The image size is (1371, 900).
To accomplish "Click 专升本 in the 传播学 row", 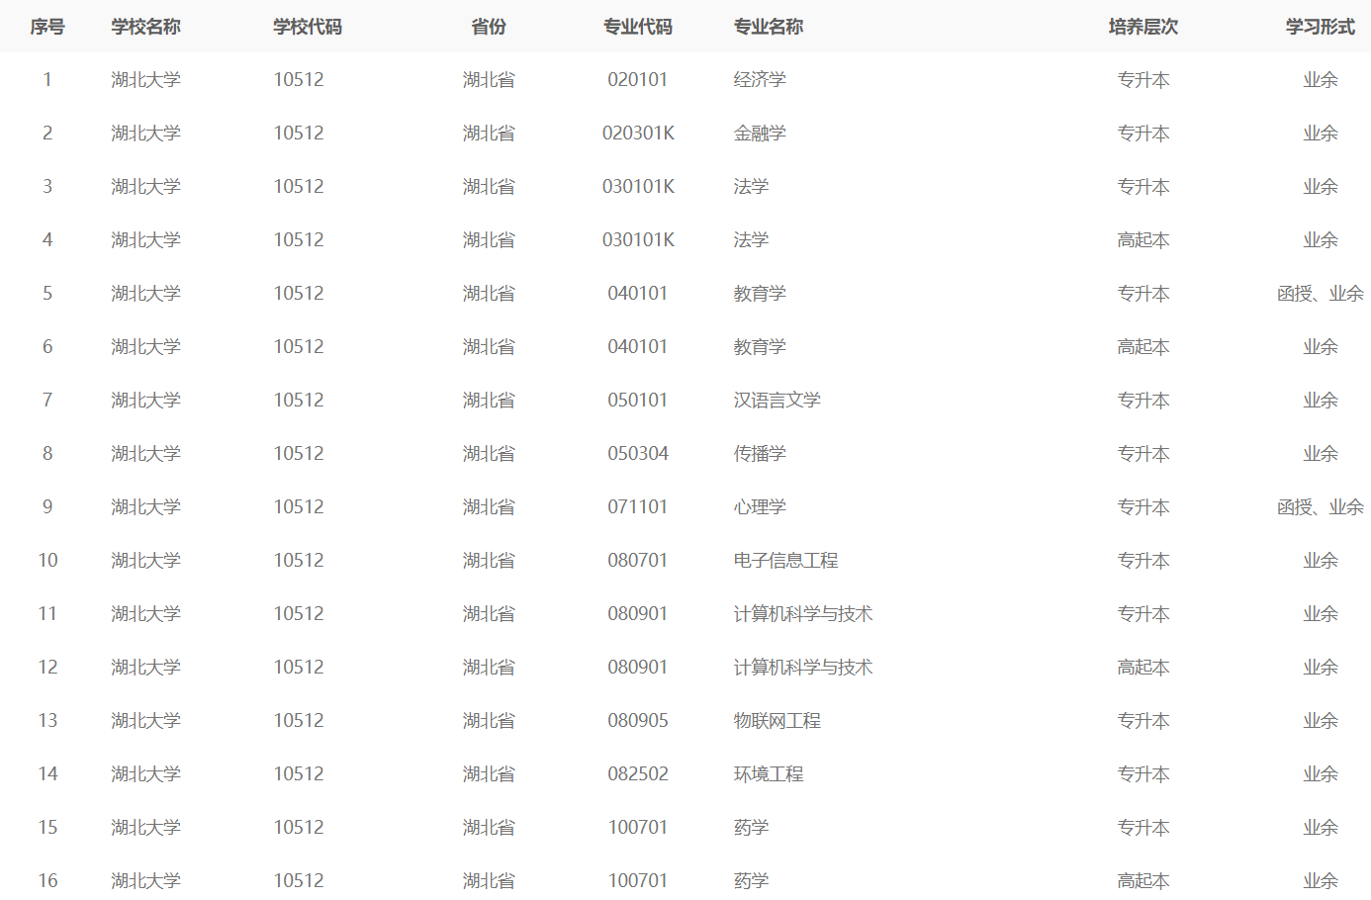I will (x=1143, y=454).
